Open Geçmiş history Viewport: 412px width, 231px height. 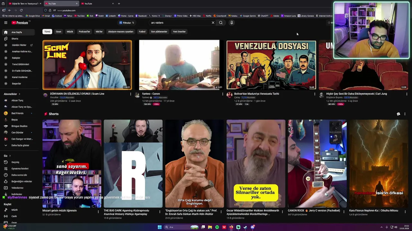pos(18,162)
